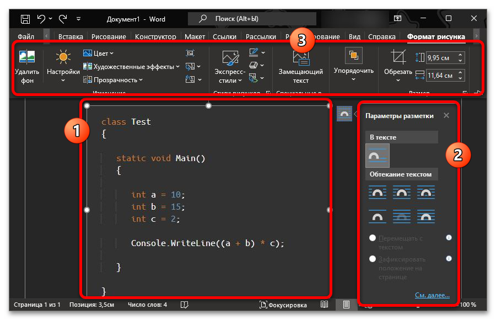Image resolution: width=496 pixels, height=320 pixels.
Task: Click the Обрезать crop icon
Action: coord(398,57)
